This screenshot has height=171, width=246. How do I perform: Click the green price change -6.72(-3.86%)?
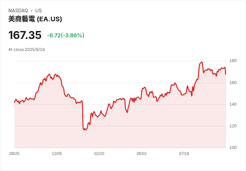(66, 35)
